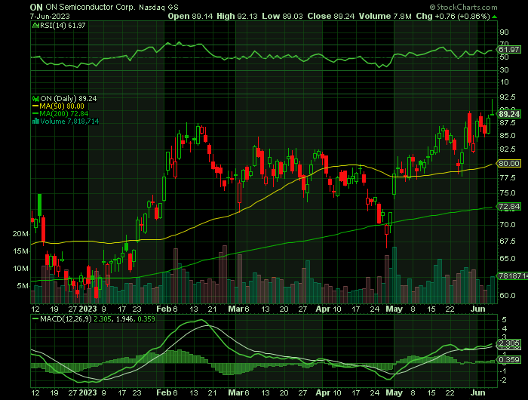This screenshot has width=528, height=400.
Task: Click the 77.5 price axis label
Action: point(508,178)
